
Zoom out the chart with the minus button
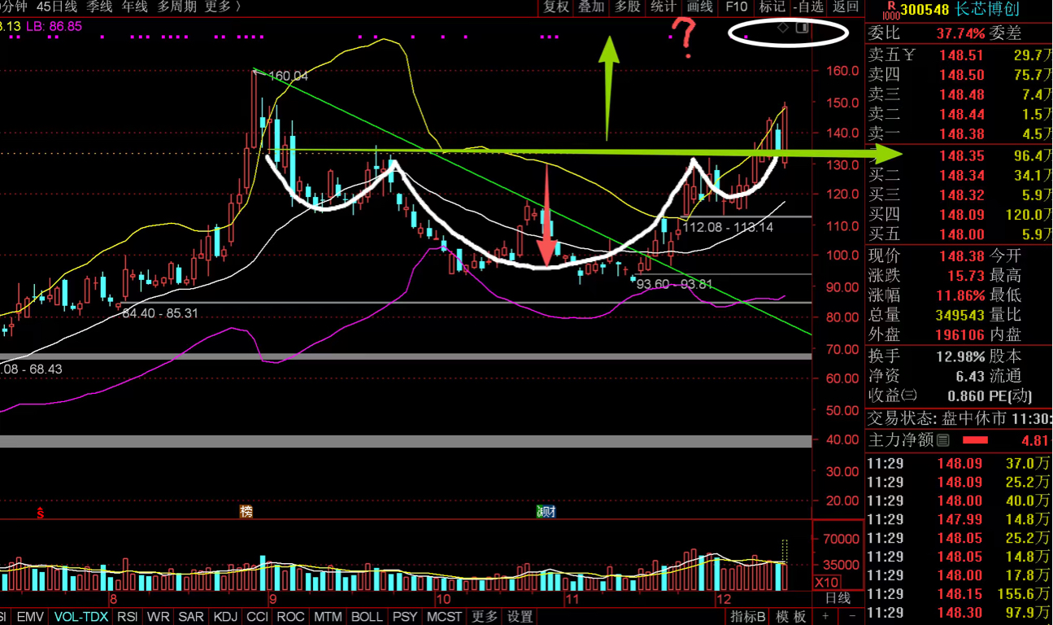click(851, 617)
